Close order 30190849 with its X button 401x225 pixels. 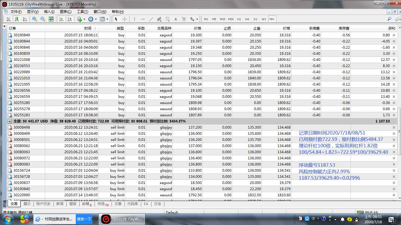(x=394, y=35)
